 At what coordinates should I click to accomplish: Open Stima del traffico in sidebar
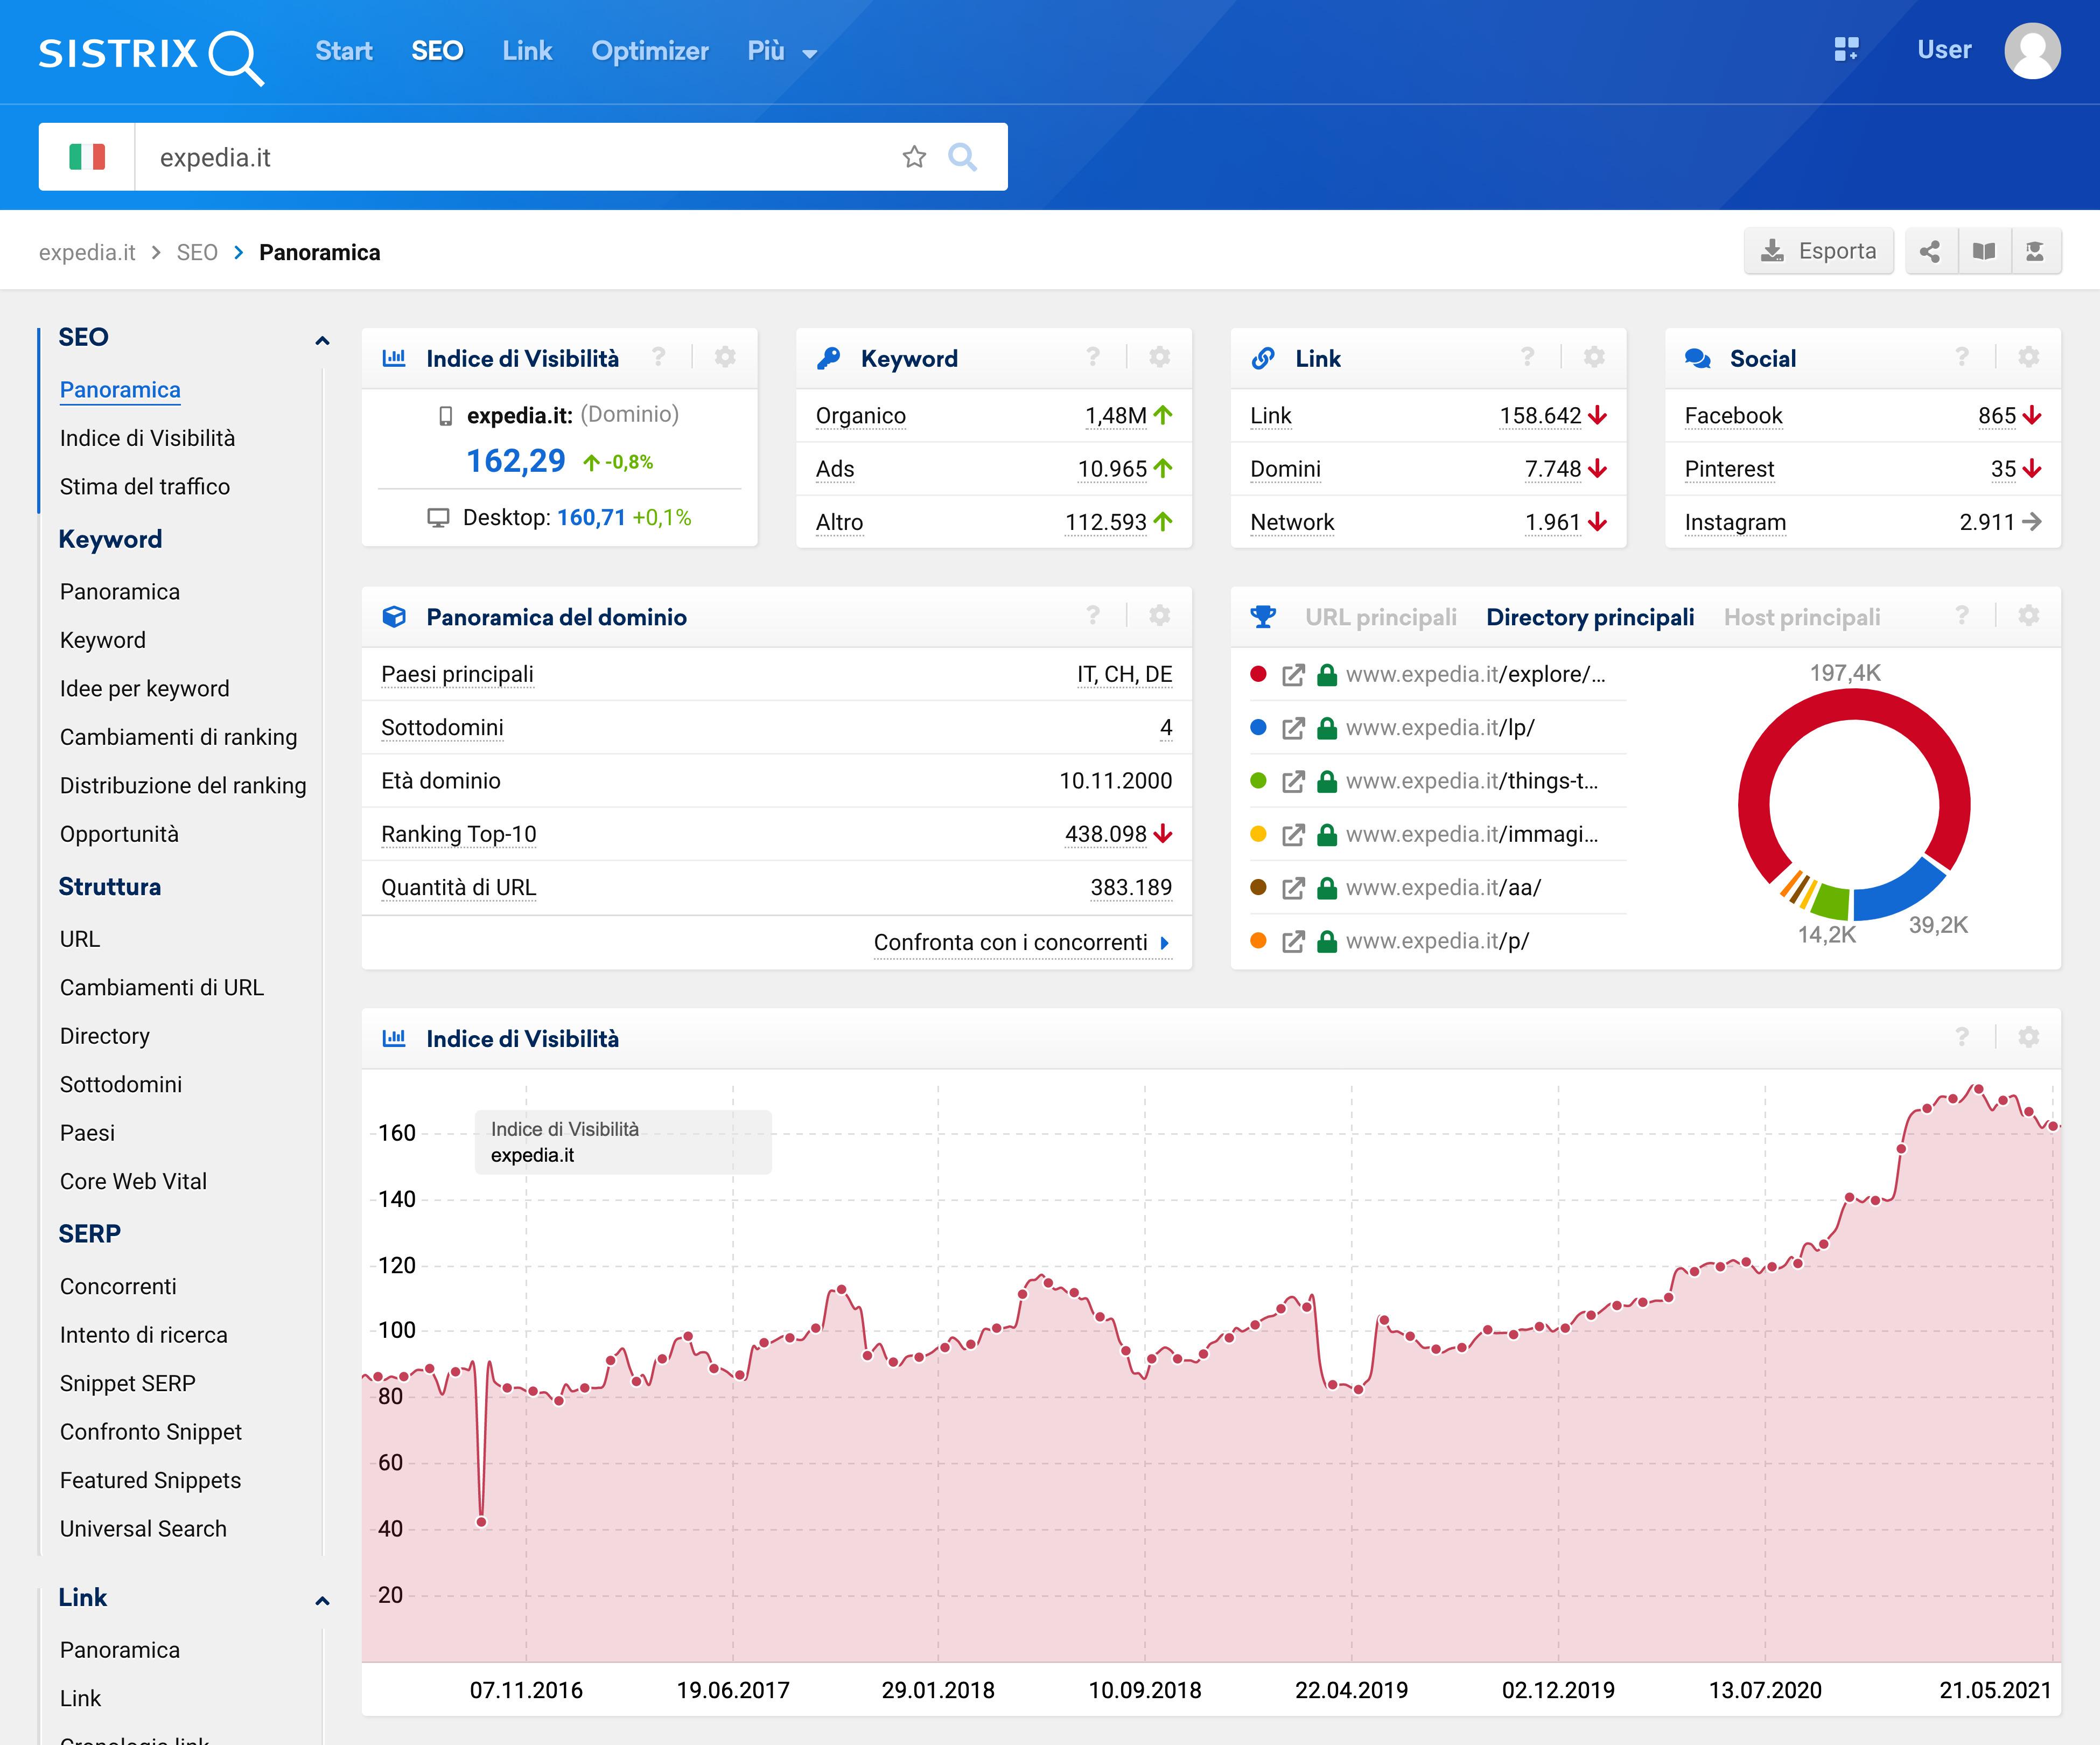(x=145, y=486)
